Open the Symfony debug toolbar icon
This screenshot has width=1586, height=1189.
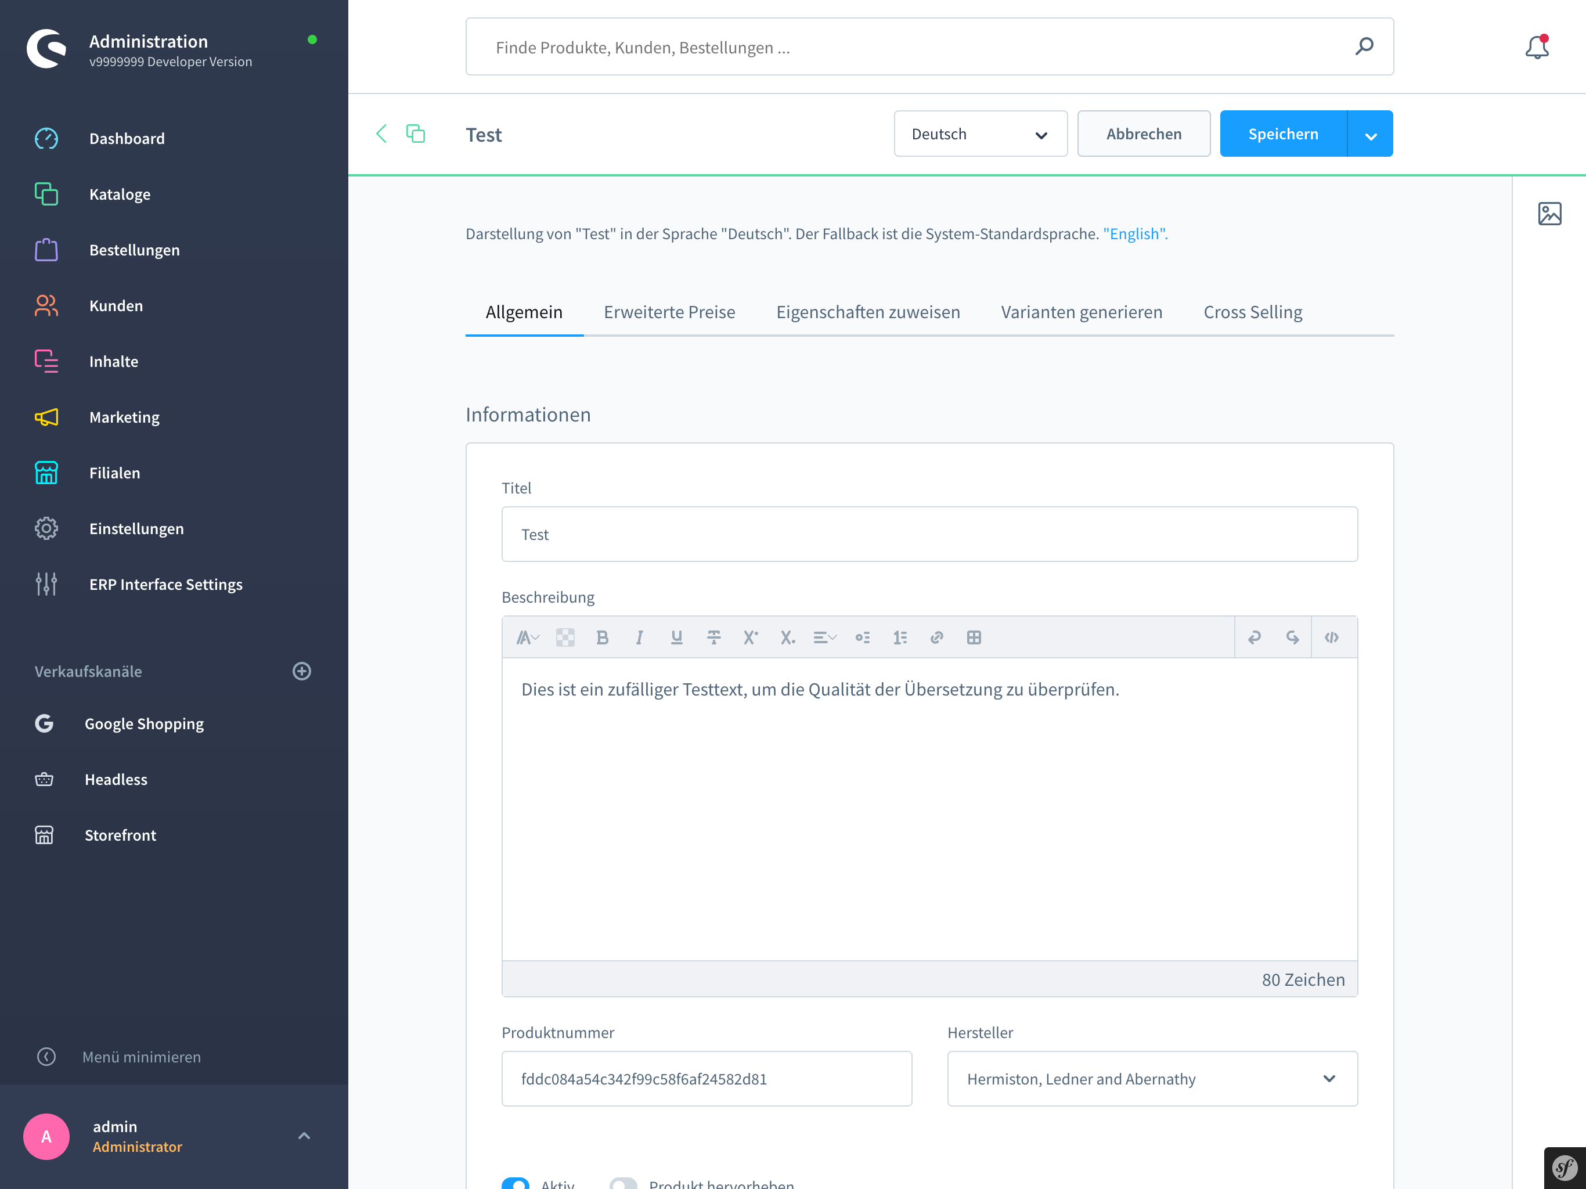pyautogui.click(x=1565, y=1168)
